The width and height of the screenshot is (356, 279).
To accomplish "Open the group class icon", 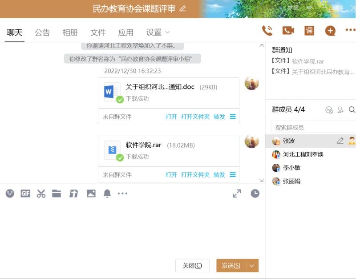I will coord(309,31).
